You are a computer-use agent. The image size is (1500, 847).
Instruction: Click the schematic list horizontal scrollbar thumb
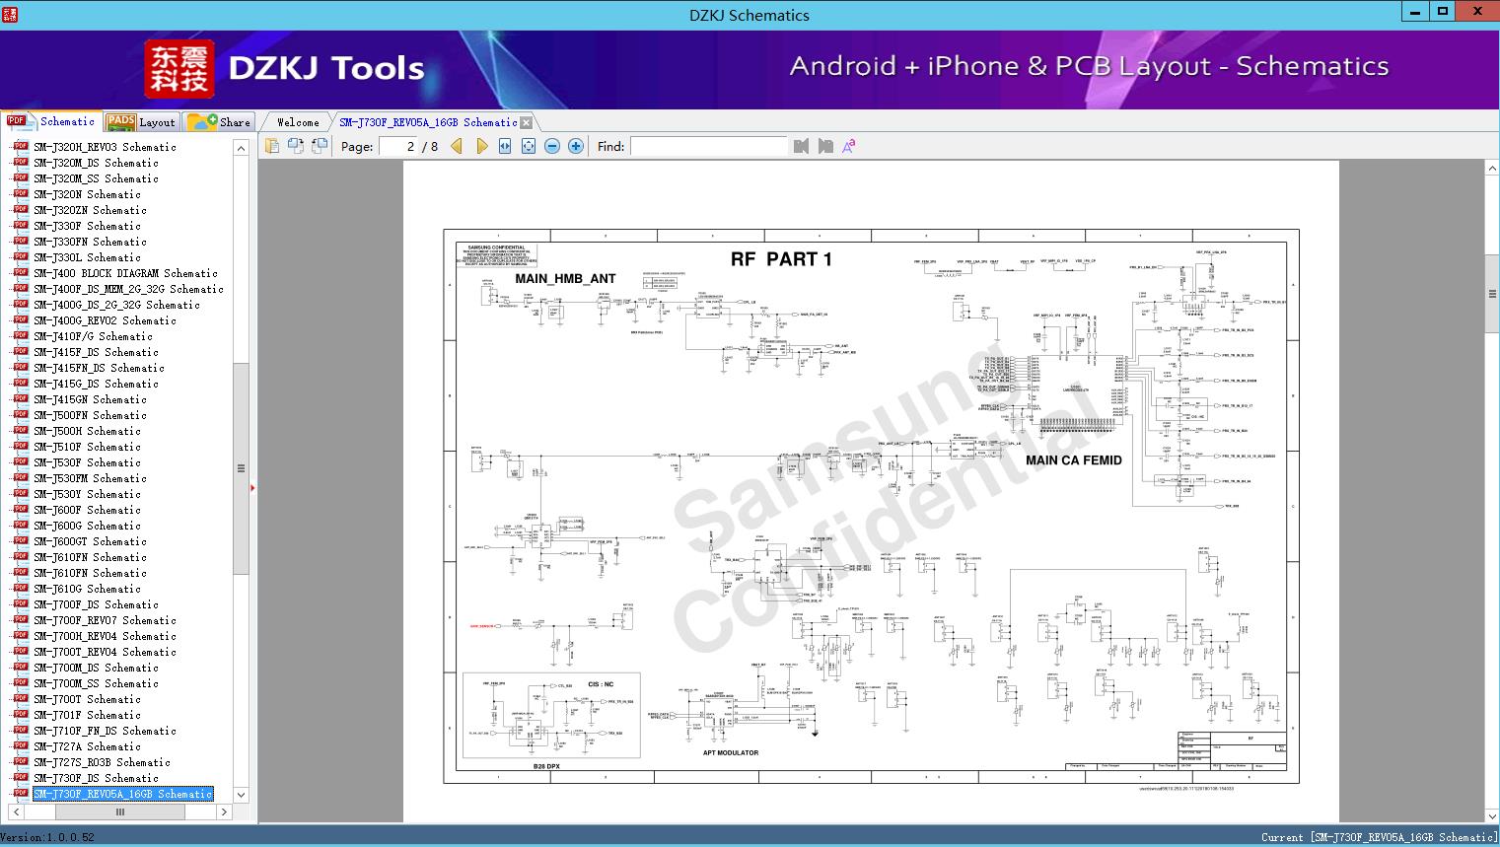click(x=120, y=812)
